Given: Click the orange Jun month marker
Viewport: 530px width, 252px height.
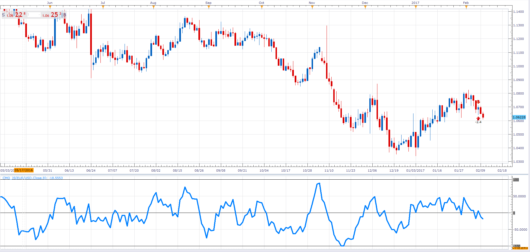Looking at the screenshot, I should click(50, 7).
